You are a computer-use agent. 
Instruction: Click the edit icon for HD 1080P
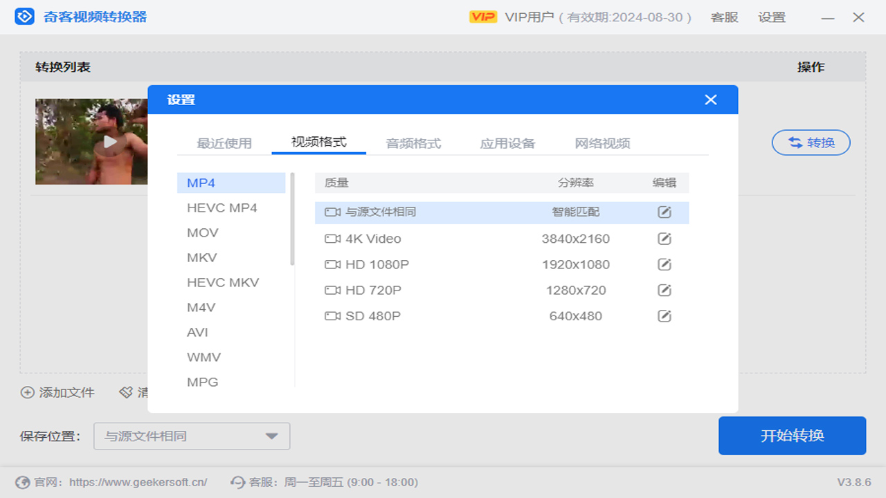pos(664,264)
